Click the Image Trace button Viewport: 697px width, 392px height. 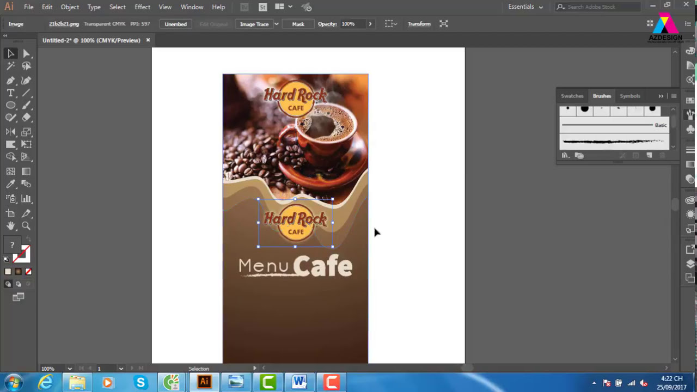(254, 24)
